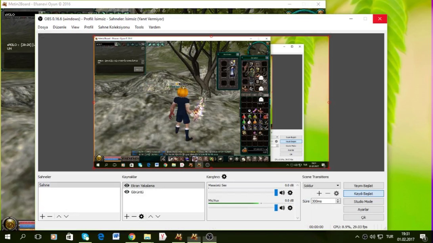Select Ekran Yakalama source row

pyautogui.click(x=163, y=186)
